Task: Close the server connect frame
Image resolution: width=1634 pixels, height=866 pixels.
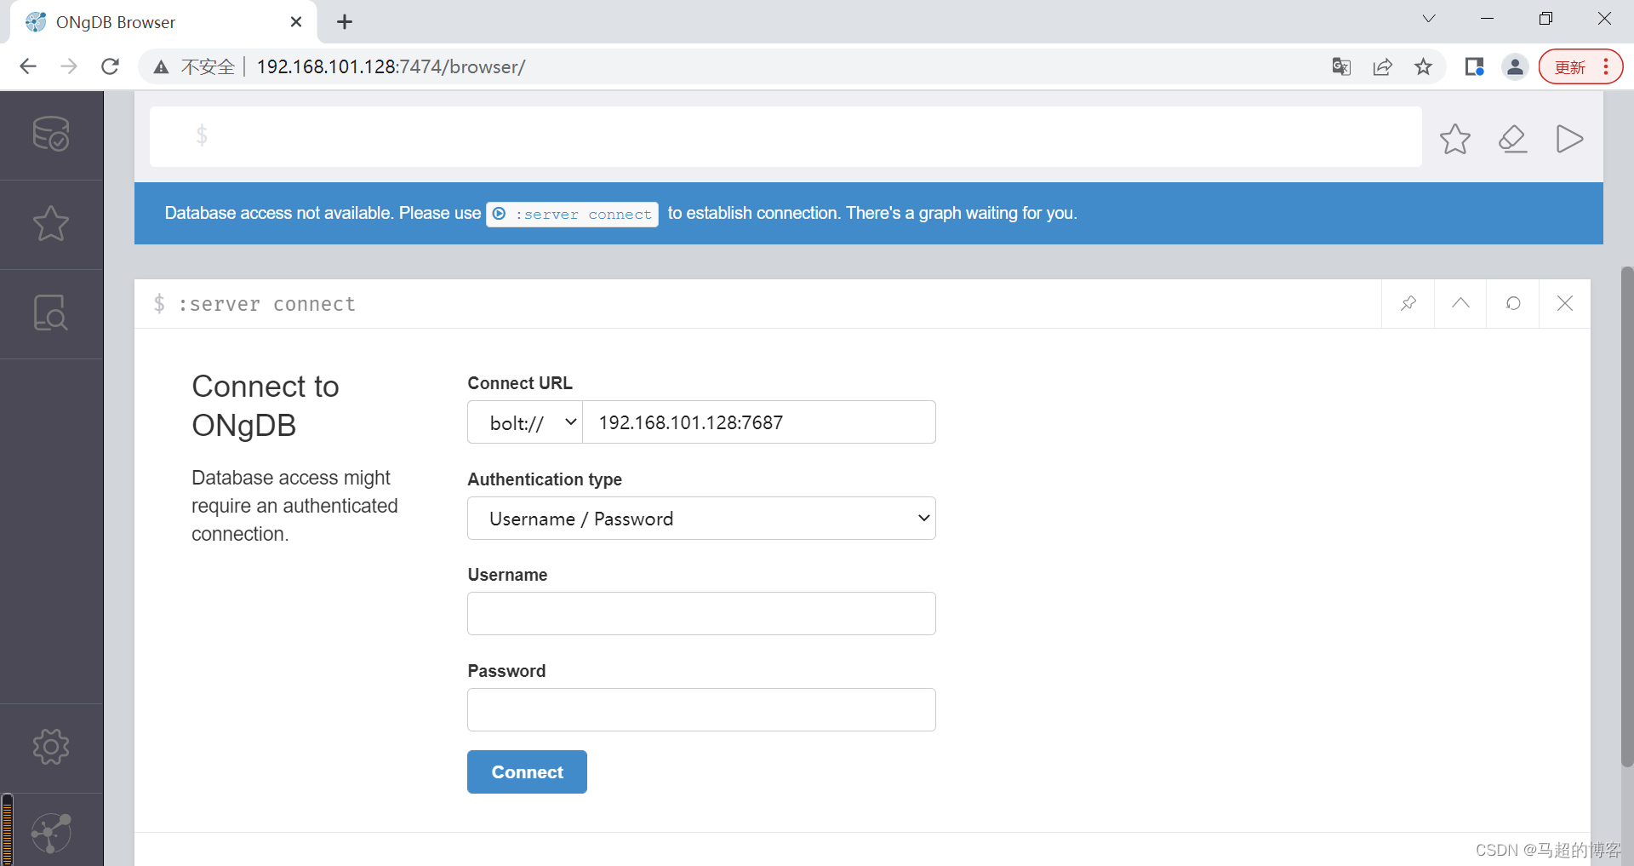Action: coord(1565,303)
